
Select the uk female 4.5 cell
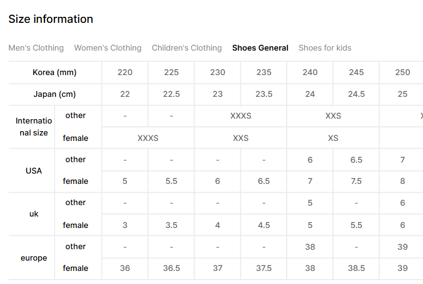pos(264,225)
